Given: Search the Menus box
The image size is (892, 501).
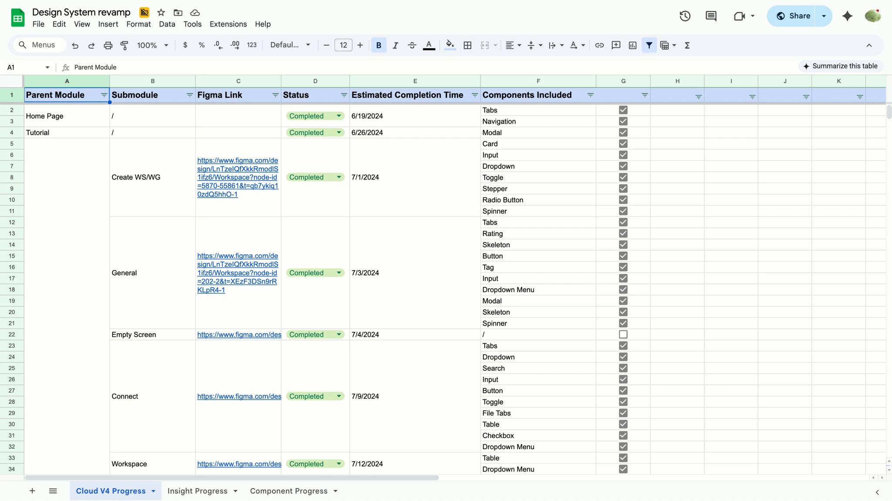Looking at the screenshot, I should [x=40, y=45].
